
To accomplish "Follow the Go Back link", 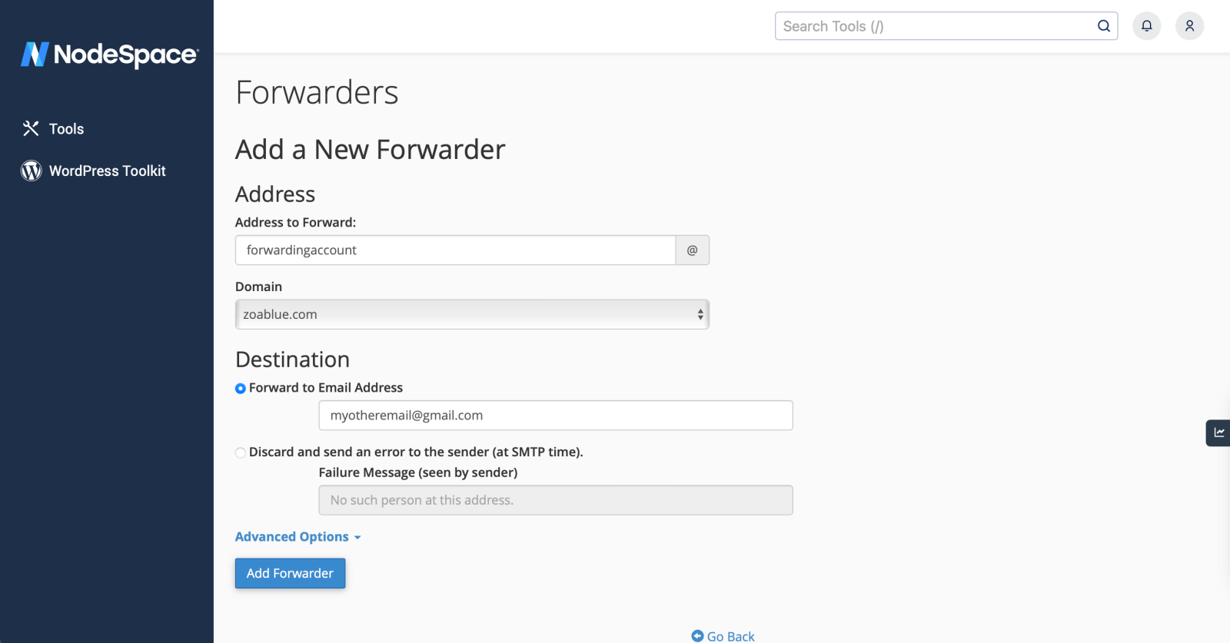I will pyautogui.click(x=730, y=636).
